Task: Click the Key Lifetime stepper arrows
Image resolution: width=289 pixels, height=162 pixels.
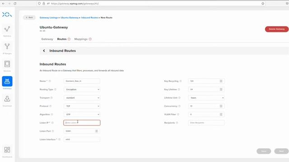Action: click(221, 90)
